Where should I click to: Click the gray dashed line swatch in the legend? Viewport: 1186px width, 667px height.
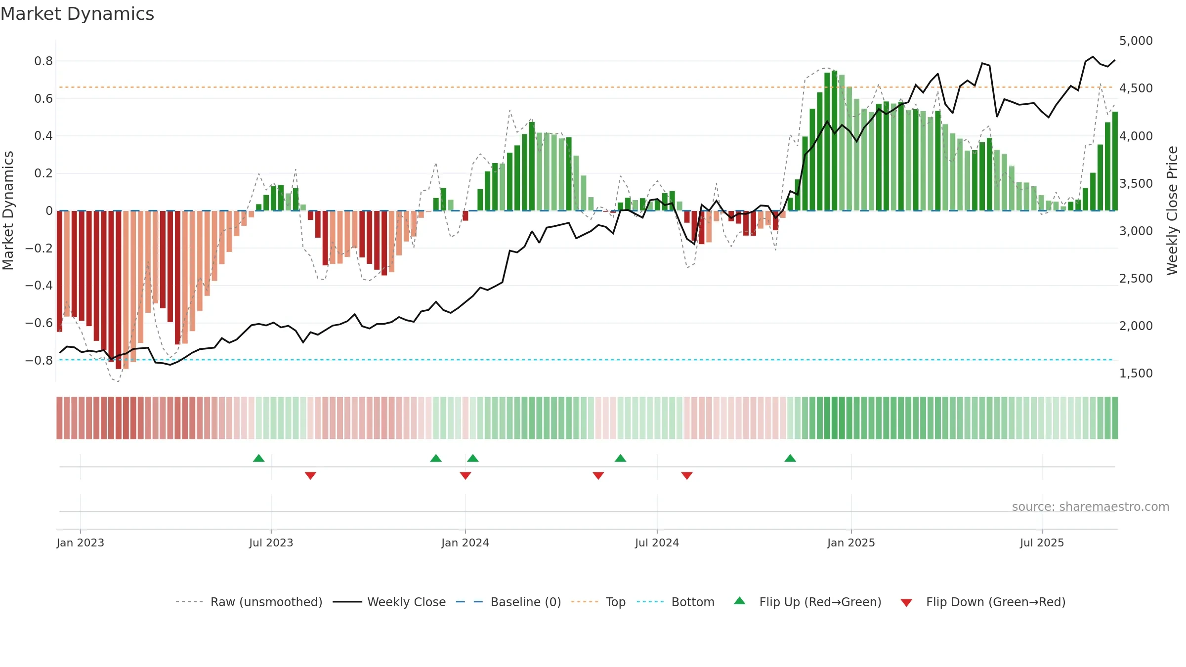click(x=189, y=602)
